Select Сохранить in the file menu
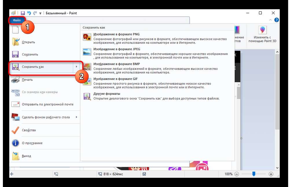This screenshot has height=187, width=289. pyautogui.click(x=45, y=55)
